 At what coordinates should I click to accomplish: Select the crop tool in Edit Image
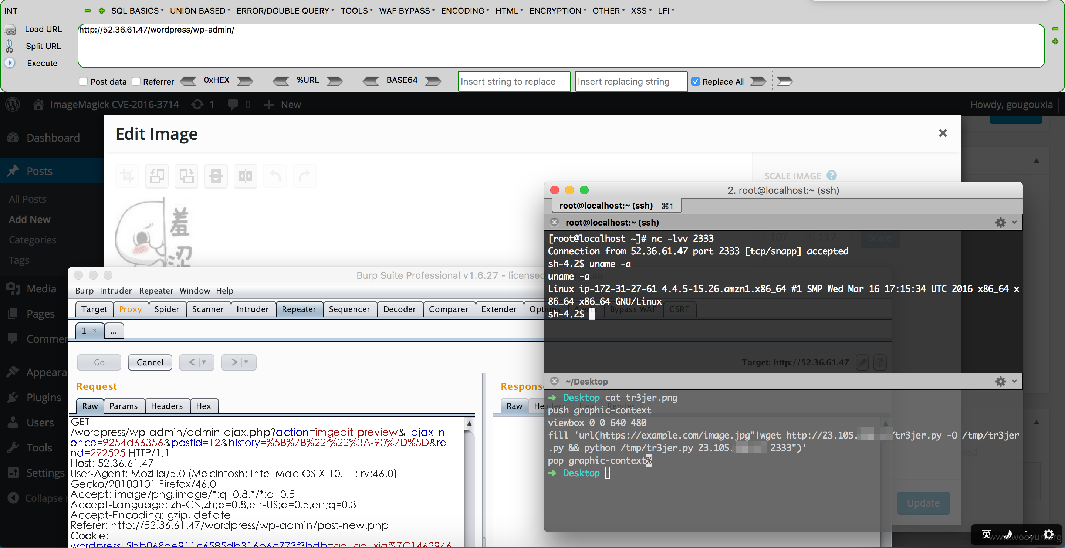(x=127, y=176)
